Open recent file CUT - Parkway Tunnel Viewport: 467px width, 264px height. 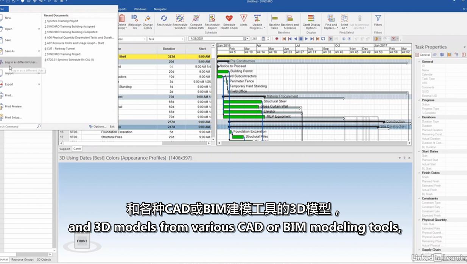tap(60, 48)
